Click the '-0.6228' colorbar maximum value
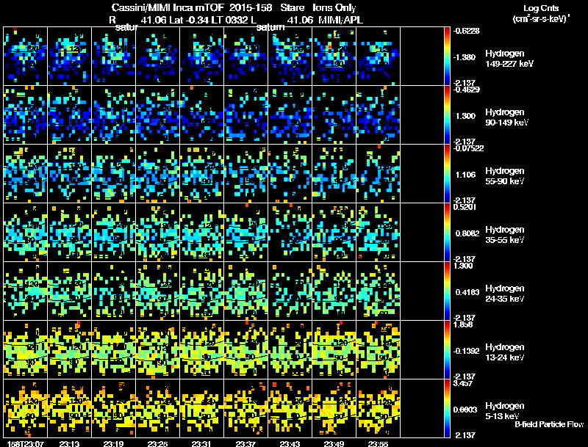This screenshot has height=447, width=588. [x=466, y=31]
